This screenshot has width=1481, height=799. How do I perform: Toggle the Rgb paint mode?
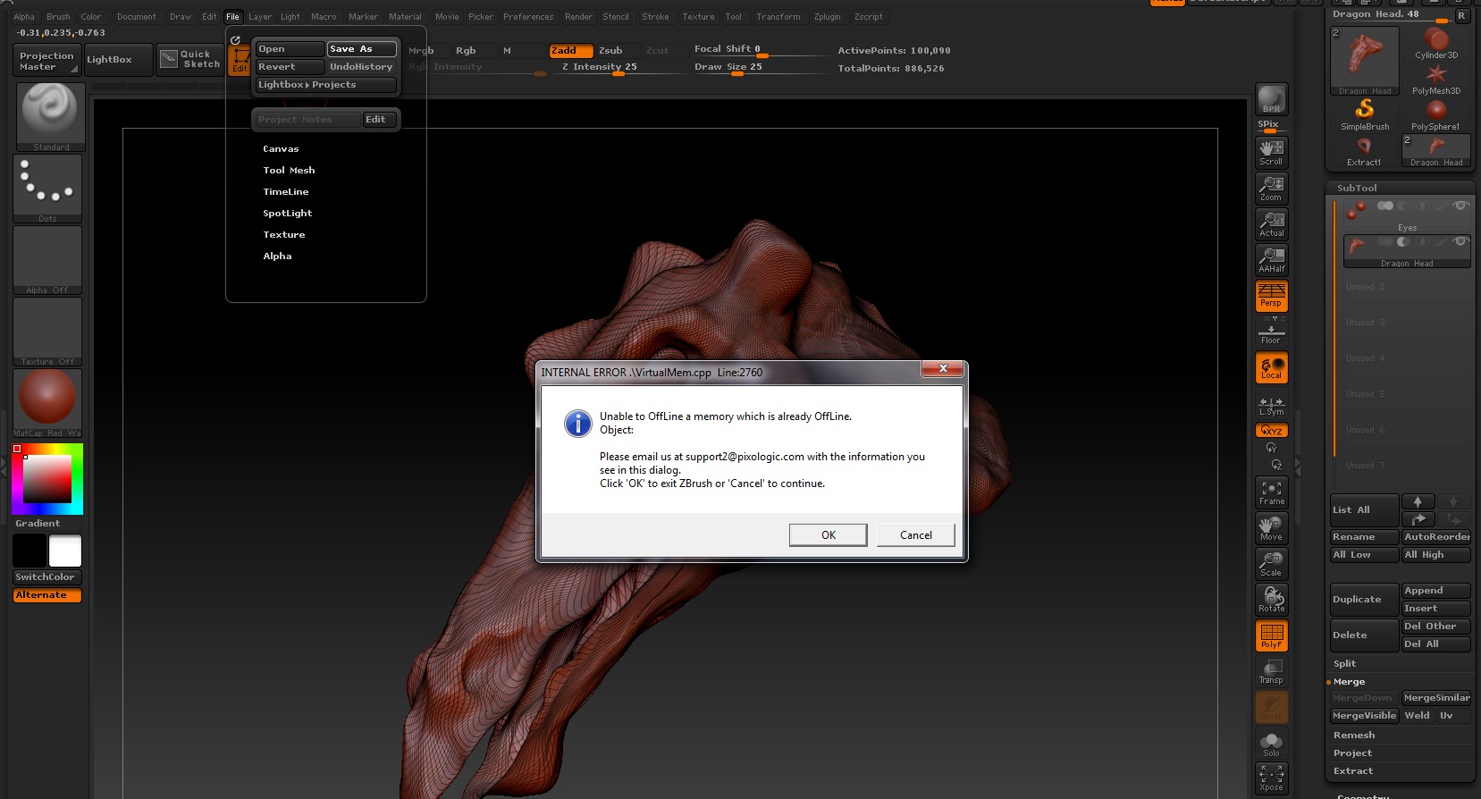pyautogui.click(x=468, y=51)
